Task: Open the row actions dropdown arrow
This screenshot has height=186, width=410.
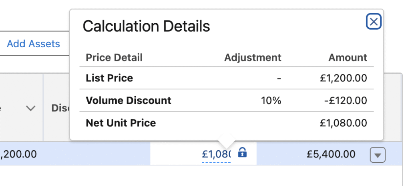Action: pos(378,155)
